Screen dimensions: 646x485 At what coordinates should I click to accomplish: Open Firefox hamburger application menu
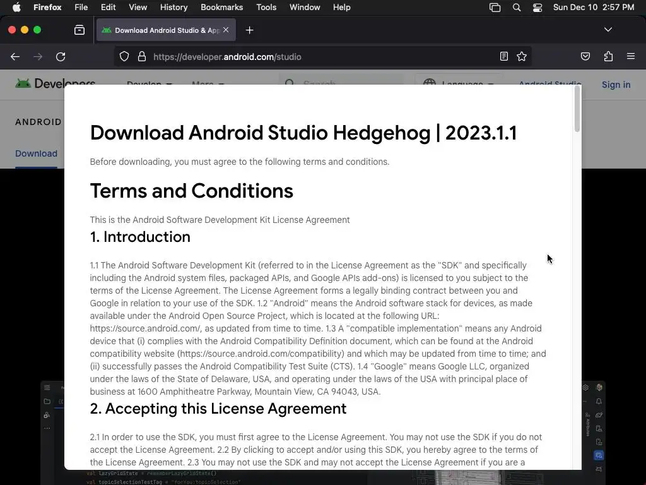tap(631, 56)
